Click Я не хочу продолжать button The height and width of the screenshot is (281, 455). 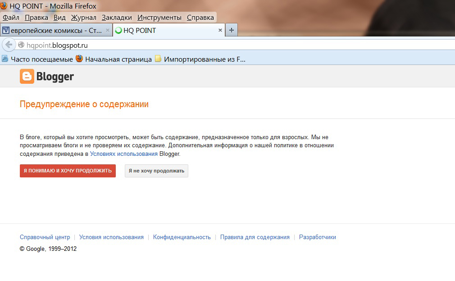pos(156,171)
